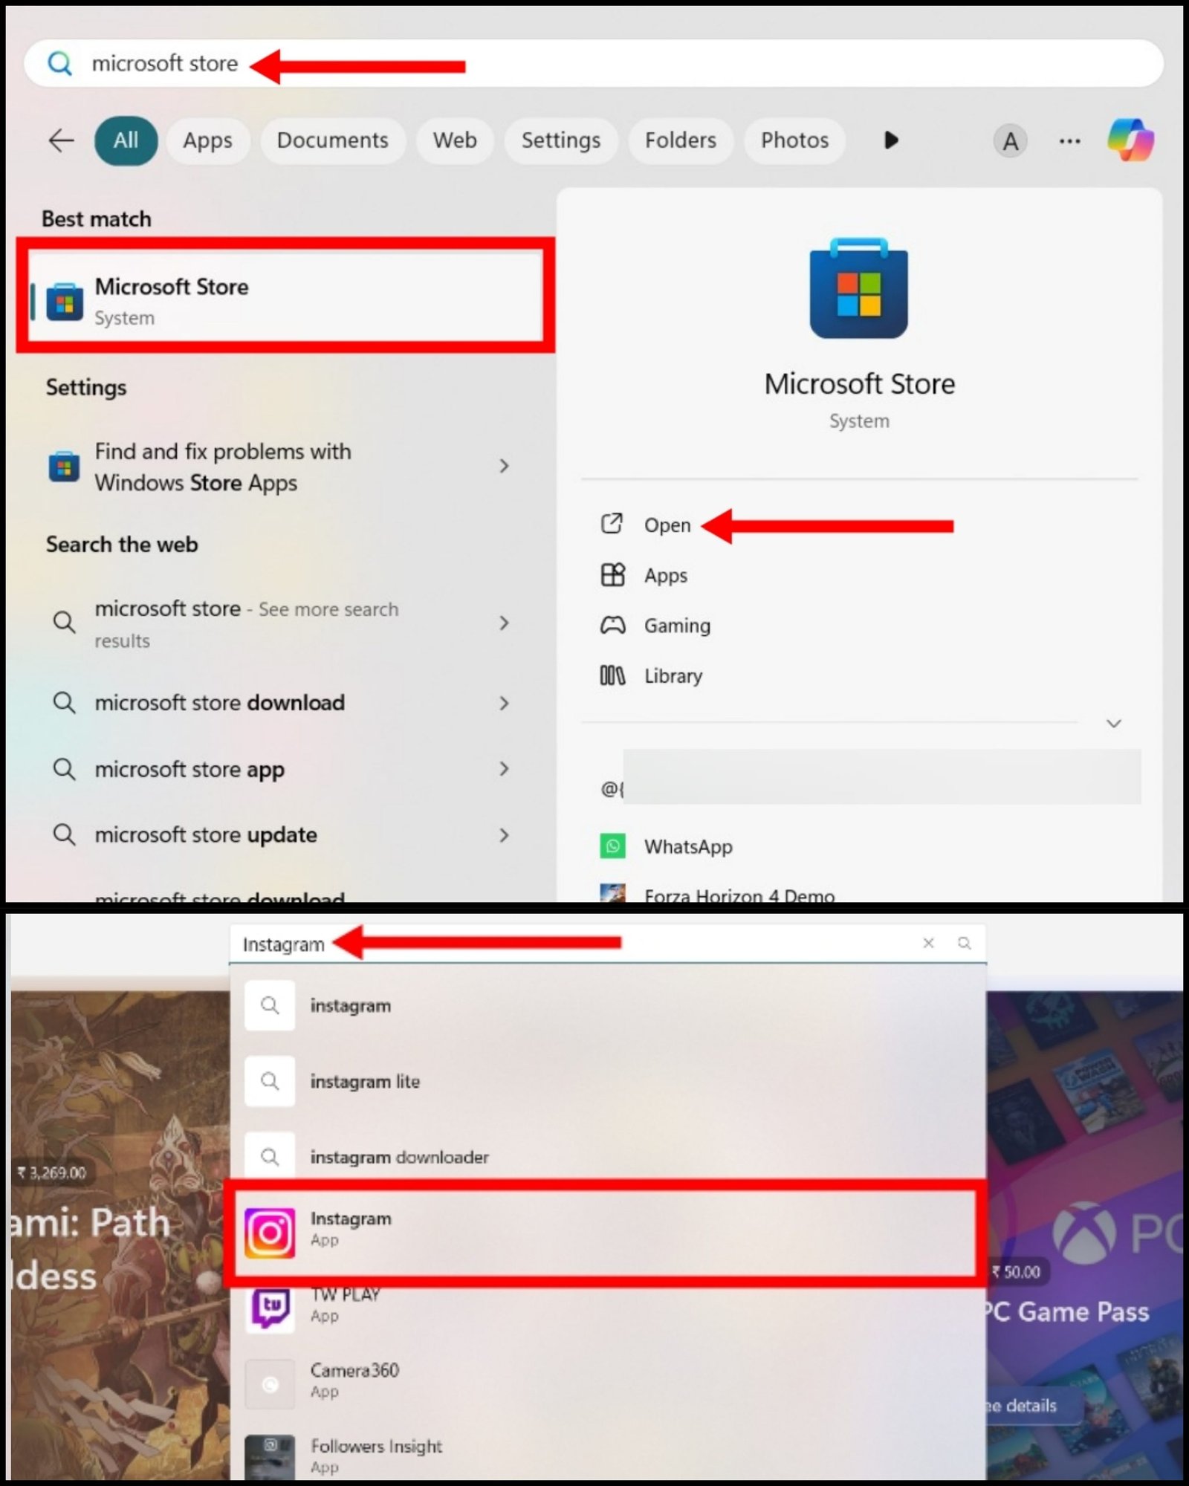Open the Followers Insight app result
Image resolution: width=1189 pixels, height=1486 pixels.
(608, 1456)
